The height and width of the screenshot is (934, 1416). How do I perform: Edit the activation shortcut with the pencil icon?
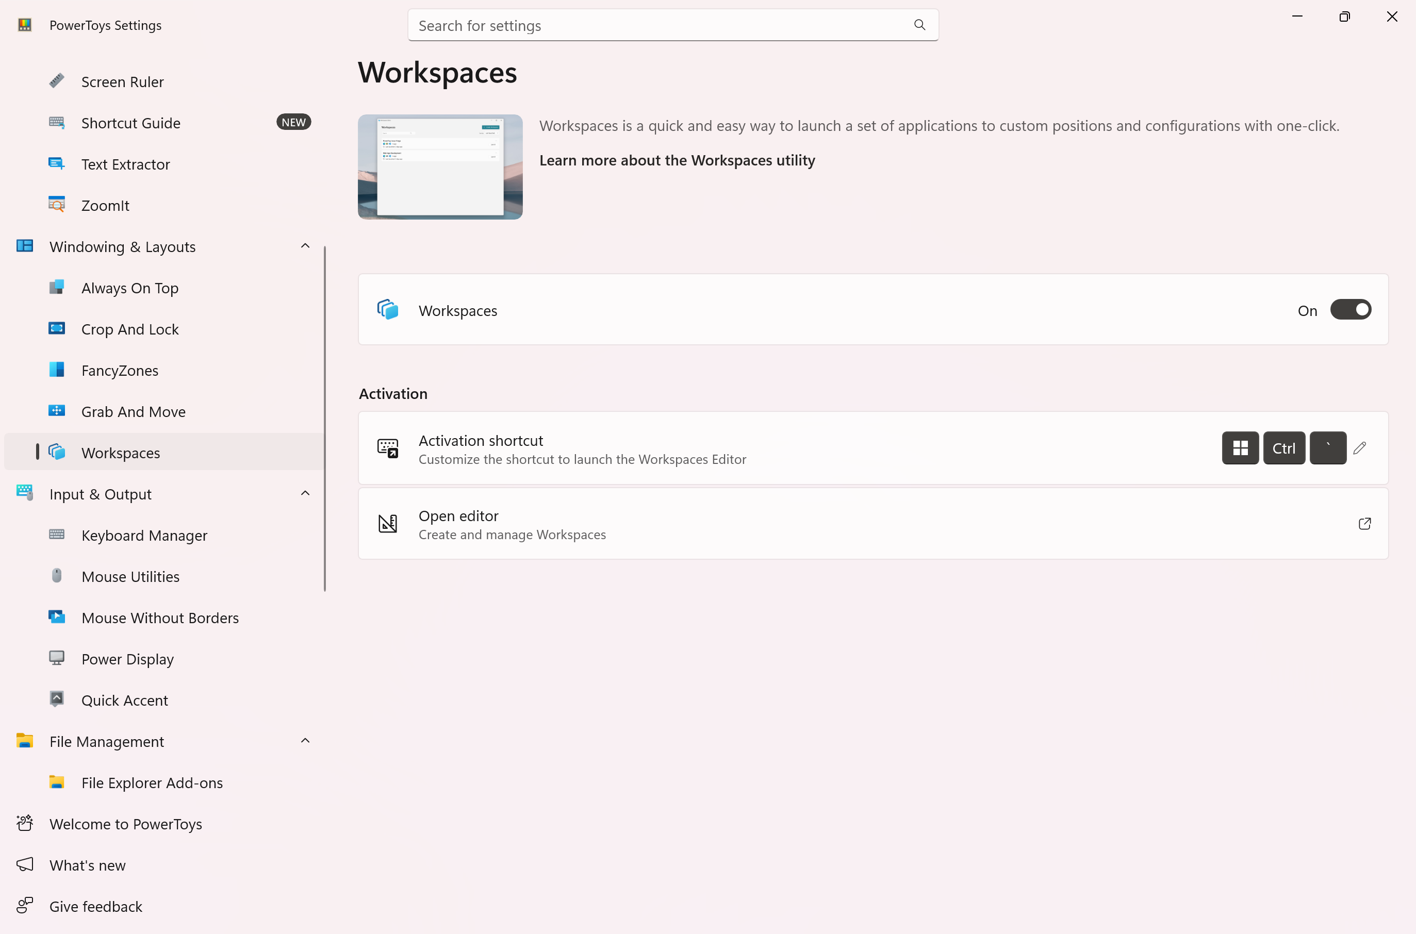coord(1359,448)
